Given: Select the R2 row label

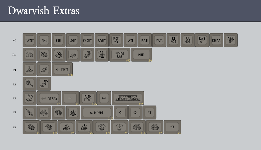Looking at the screenshot, I should tap(14, 84).
